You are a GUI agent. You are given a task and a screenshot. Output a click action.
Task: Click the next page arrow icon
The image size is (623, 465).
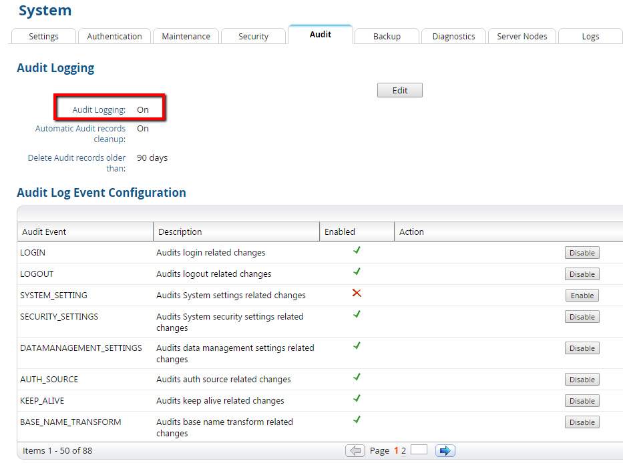[445, 451]
